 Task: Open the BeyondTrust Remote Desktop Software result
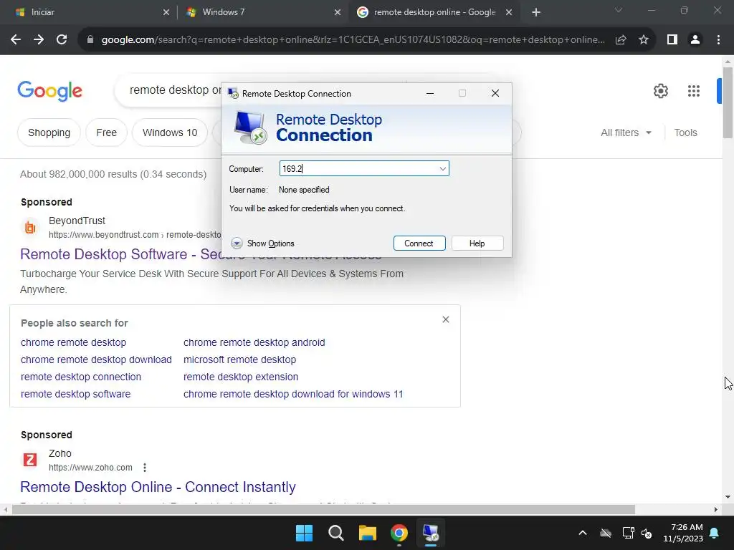click(201, 254)
